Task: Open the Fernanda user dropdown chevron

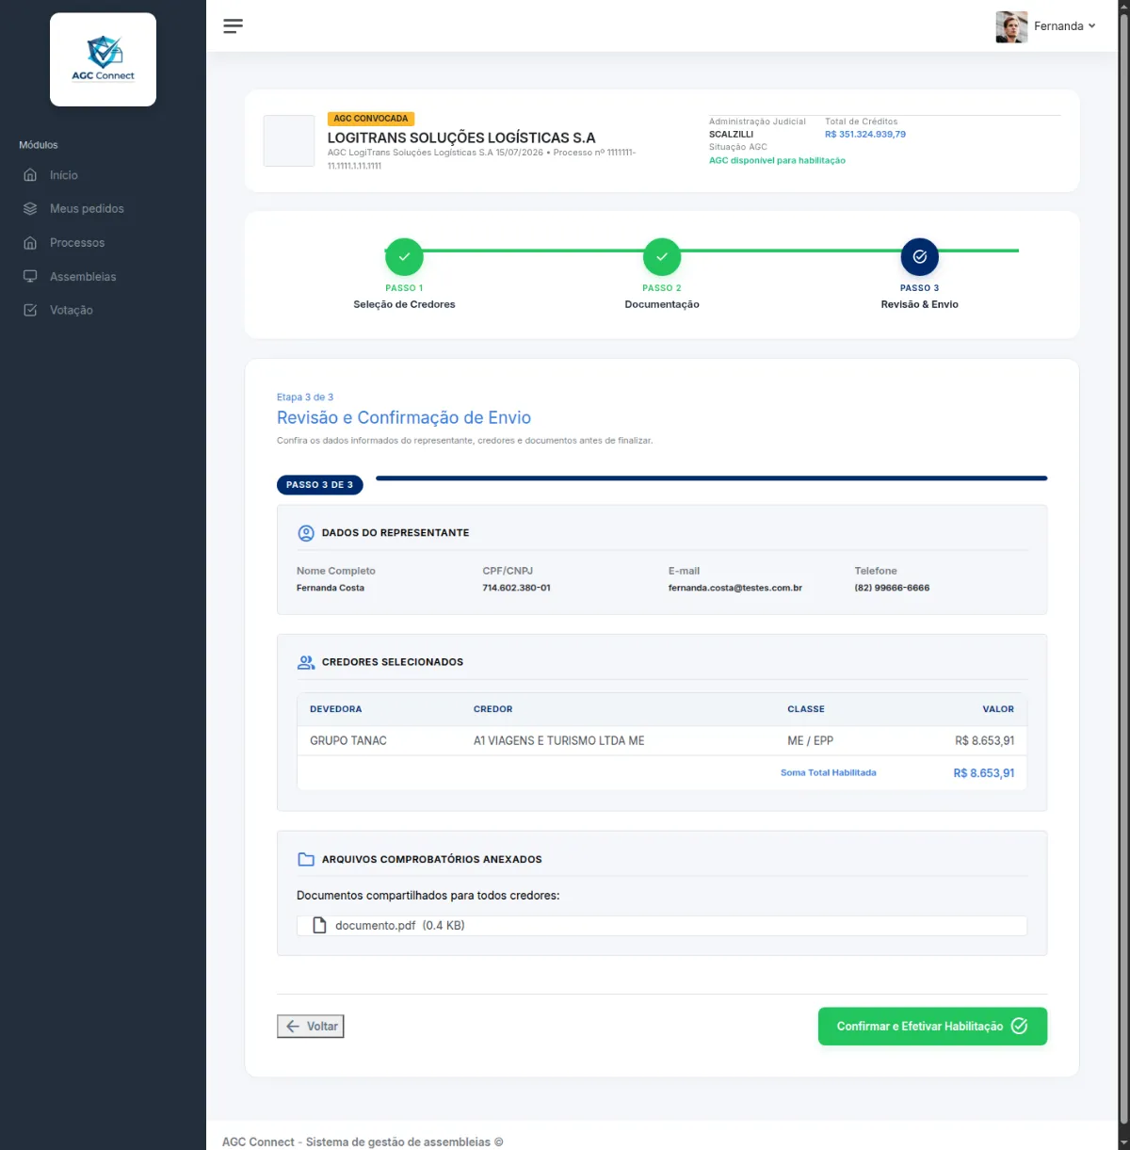Action: [1092, 26]
